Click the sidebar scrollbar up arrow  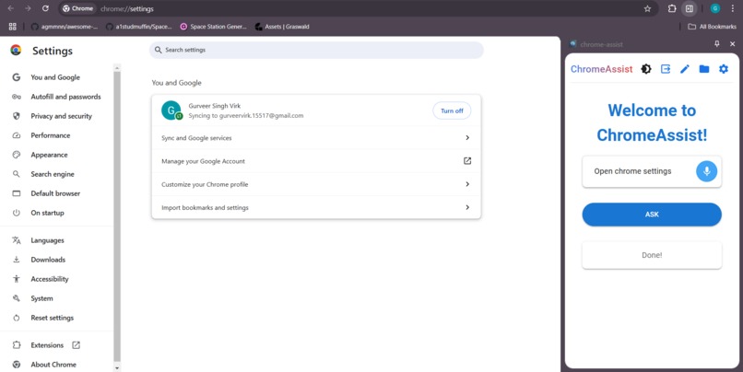[117, 68]
